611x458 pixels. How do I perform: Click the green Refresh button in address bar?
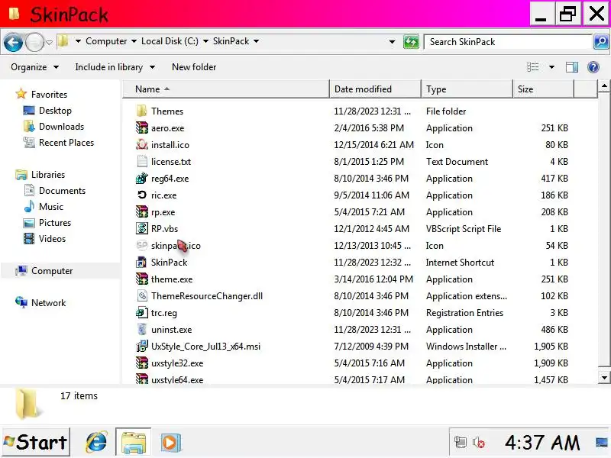(x=411, y=42)
